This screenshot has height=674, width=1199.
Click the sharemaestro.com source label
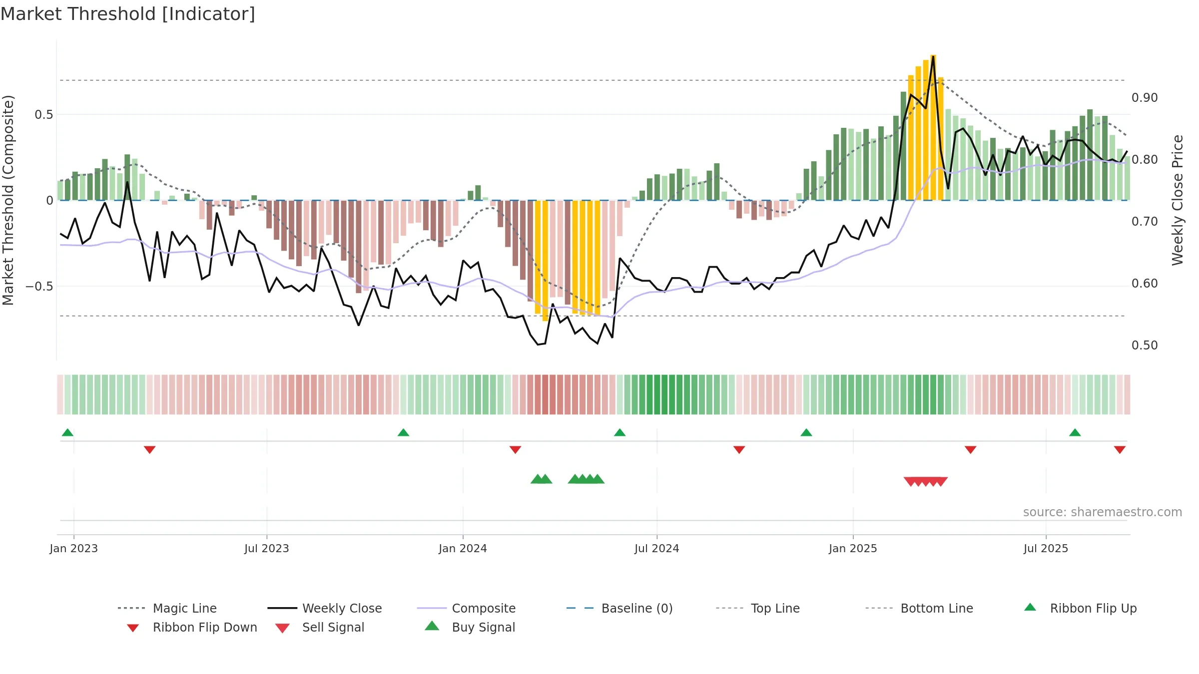click(1102, 512)
